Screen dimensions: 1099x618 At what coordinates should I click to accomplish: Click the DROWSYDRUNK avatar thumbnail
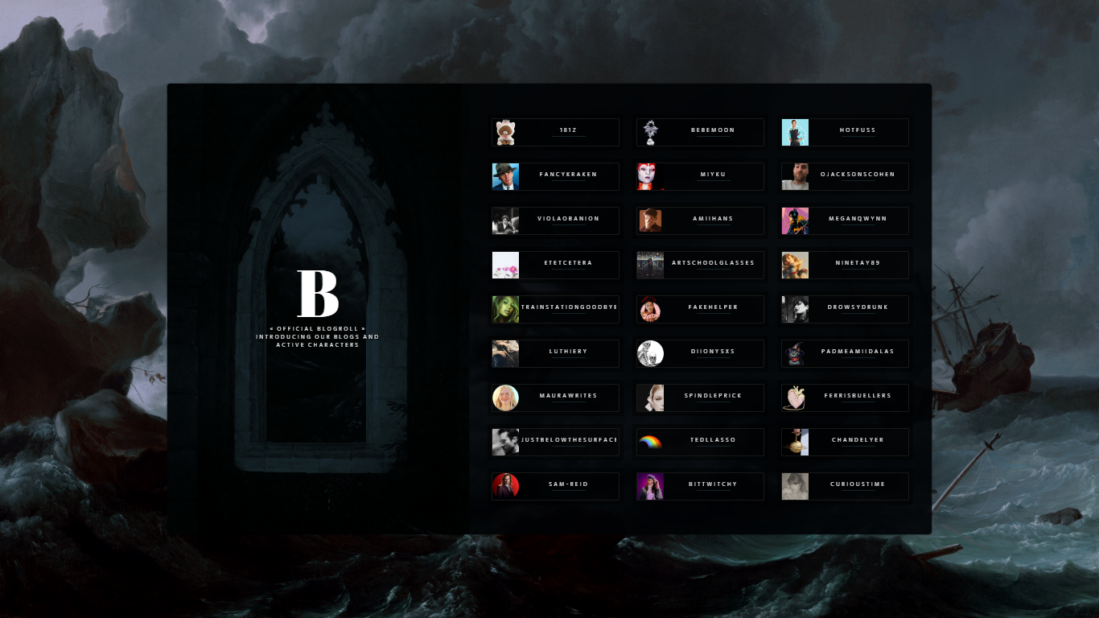(x=795, y=309)
